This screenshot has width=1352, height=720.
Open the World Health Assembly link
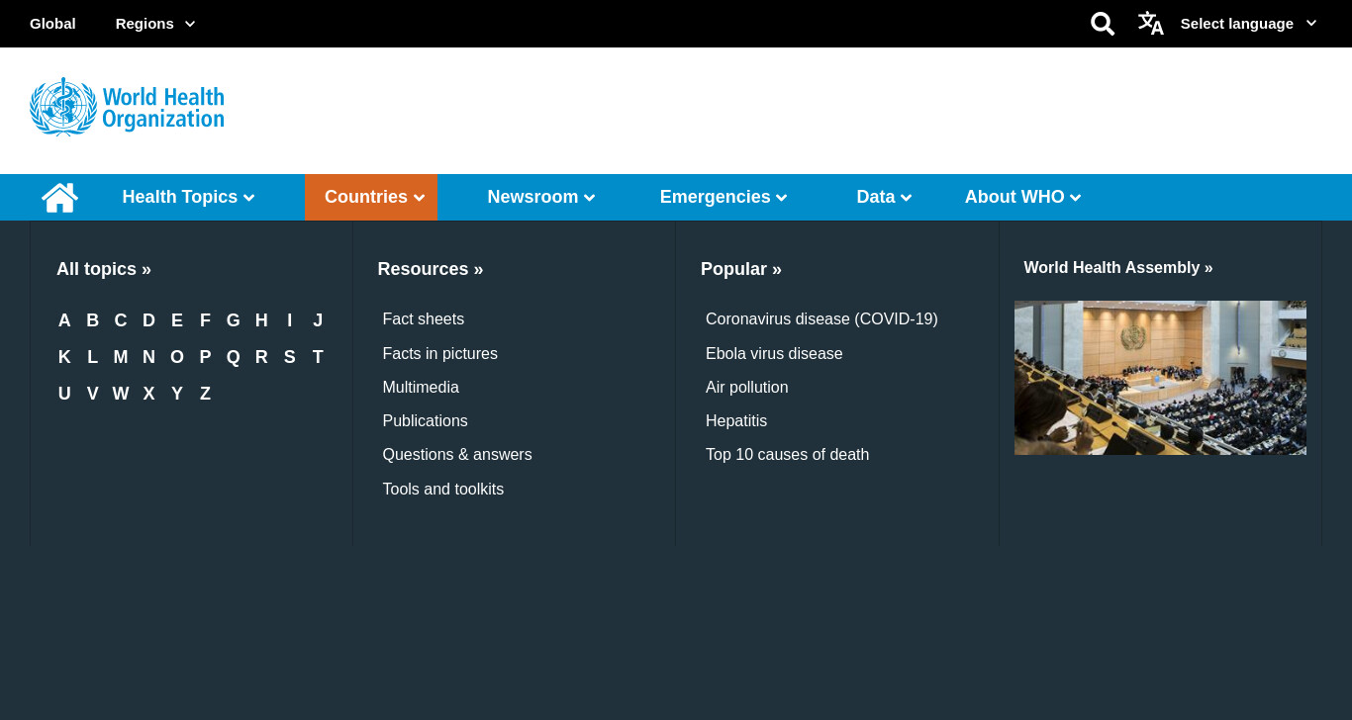1118,268
